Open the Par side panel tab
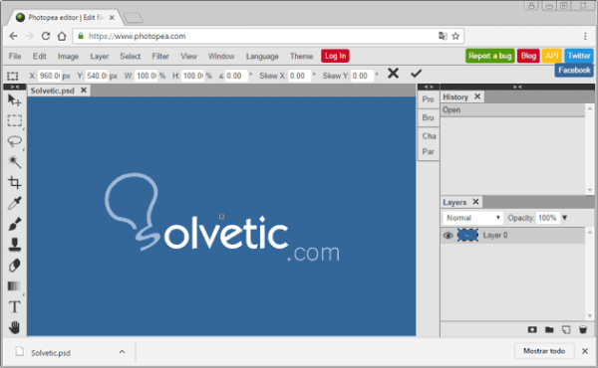598x368 pixels. point(429,151)
